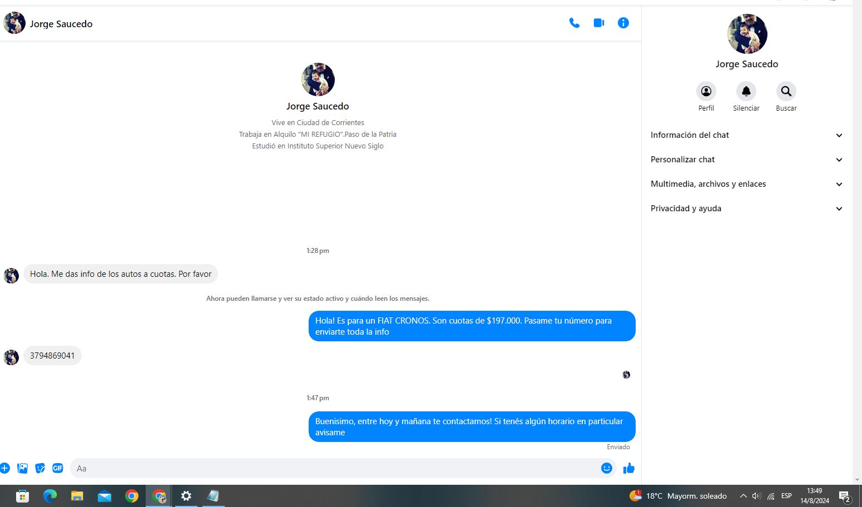Screen dimensions: 862x507
Task: Expand the Privacidad y ayuda section
Action: pyautogui.click(x=746, y=208)
